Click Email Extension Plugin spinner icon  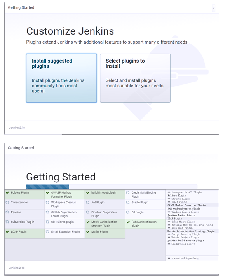(47, 232)
